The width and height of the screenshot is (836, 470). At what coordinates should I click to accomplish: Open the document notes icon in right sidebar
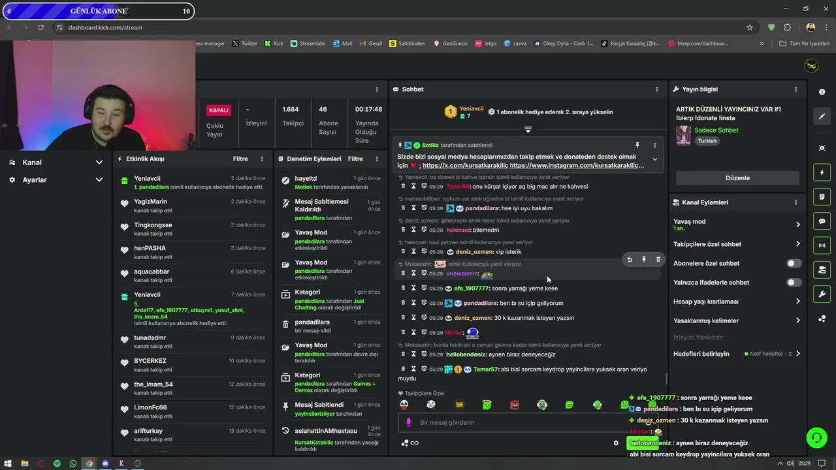tap(822, 196)
